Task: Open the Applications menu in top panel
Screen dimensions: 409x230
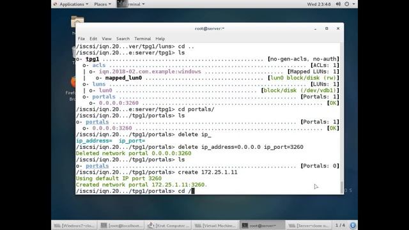Action: point(74,4)
